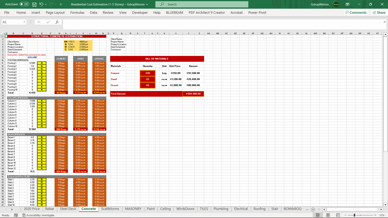Image resolution: width=388 pixels, height=218 pixels.
Task: Select the red BILL OF MATERIALS header
Action: pyautogui.click(x=157, y=59)
